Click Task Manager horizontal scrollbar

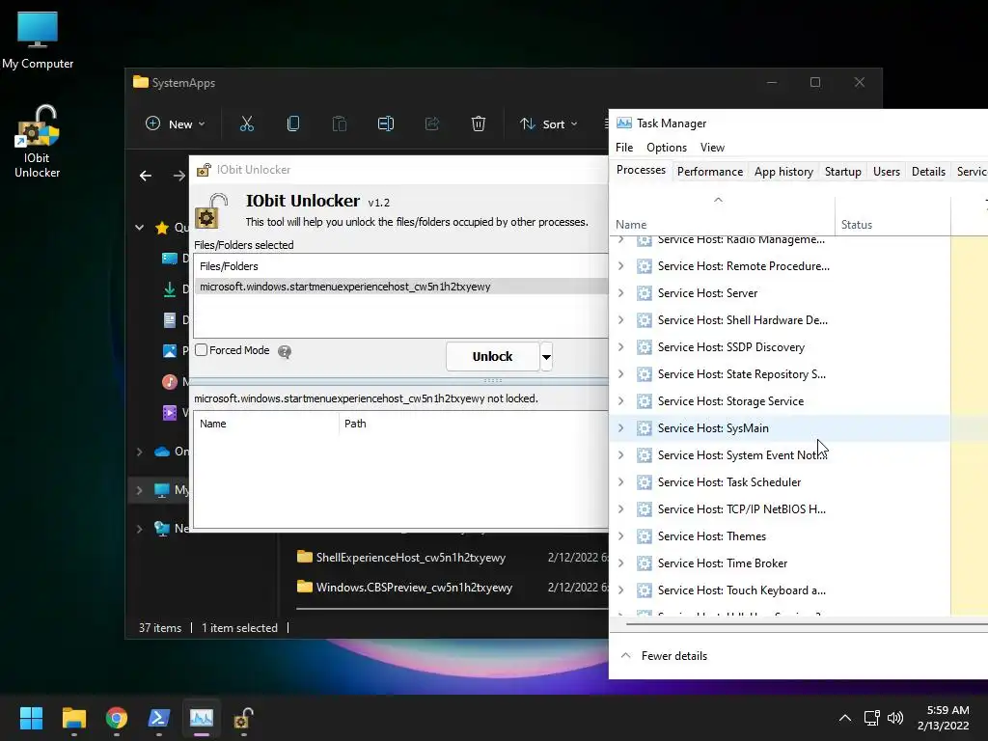[807, 624]
